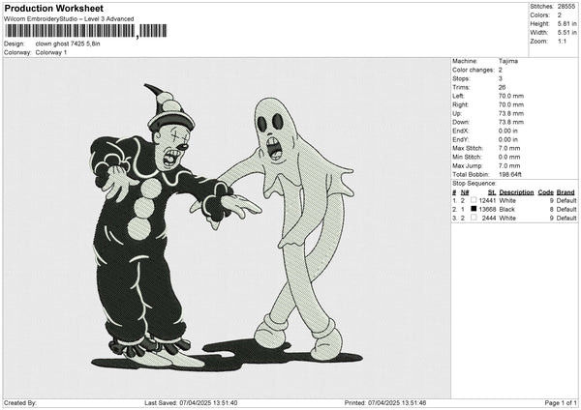The image size is (581, 410).
Task: Click the Trims value 26
Action: click(502, 88)
